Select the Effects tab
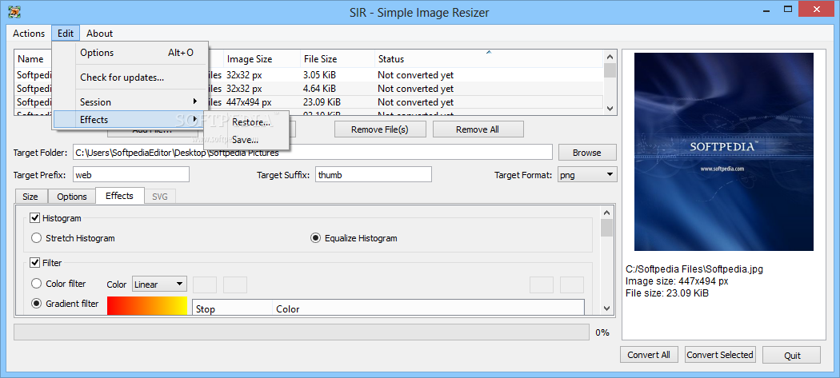This screenshot has height=378, width=840. (119, 196)
